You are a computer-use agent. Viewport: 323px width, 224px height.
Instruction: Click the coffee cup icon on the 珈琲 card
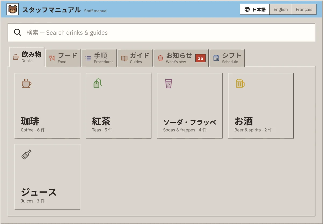pyautogui.click(x=26, y=83)
